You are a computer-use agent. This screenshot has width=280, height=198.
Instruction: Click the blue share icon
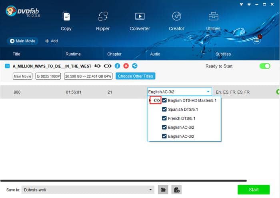135,66
